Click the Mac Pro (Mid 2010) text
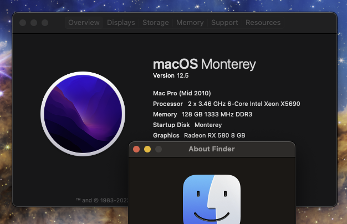 [182, 93]
